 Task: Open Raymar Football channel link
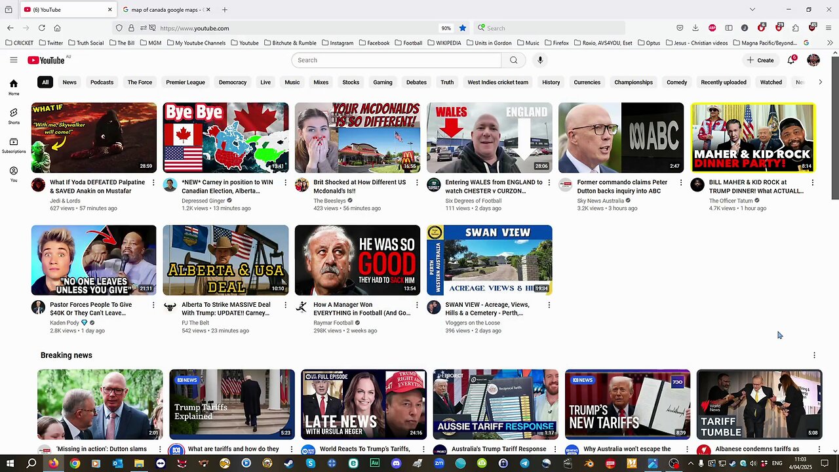(333, 323)
